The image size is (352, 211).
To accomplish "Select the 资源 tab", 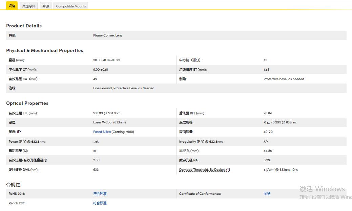I will coord(45,6).
